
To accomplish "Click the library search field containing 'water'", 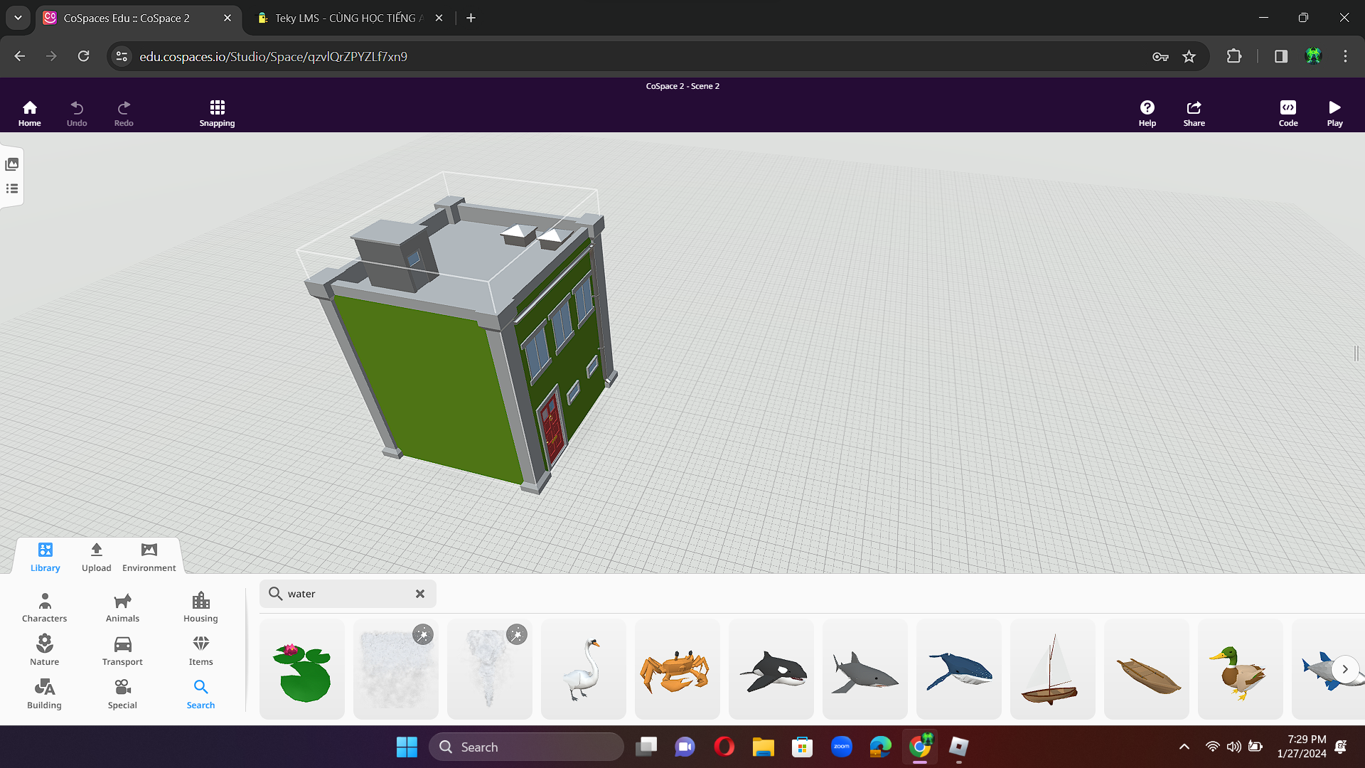I will pos(348,594).
